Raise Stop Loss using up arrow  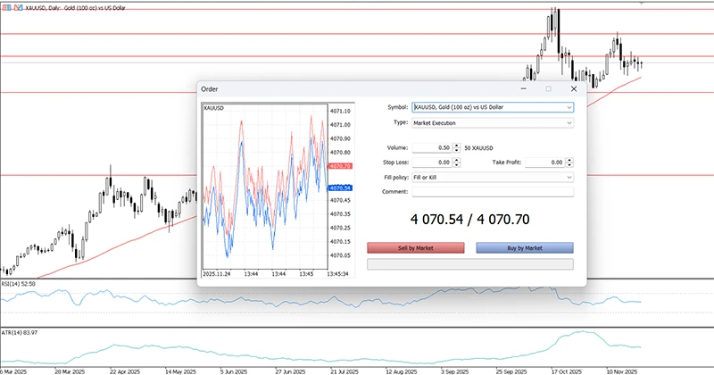pyautogui.click(x=457, y=160)
